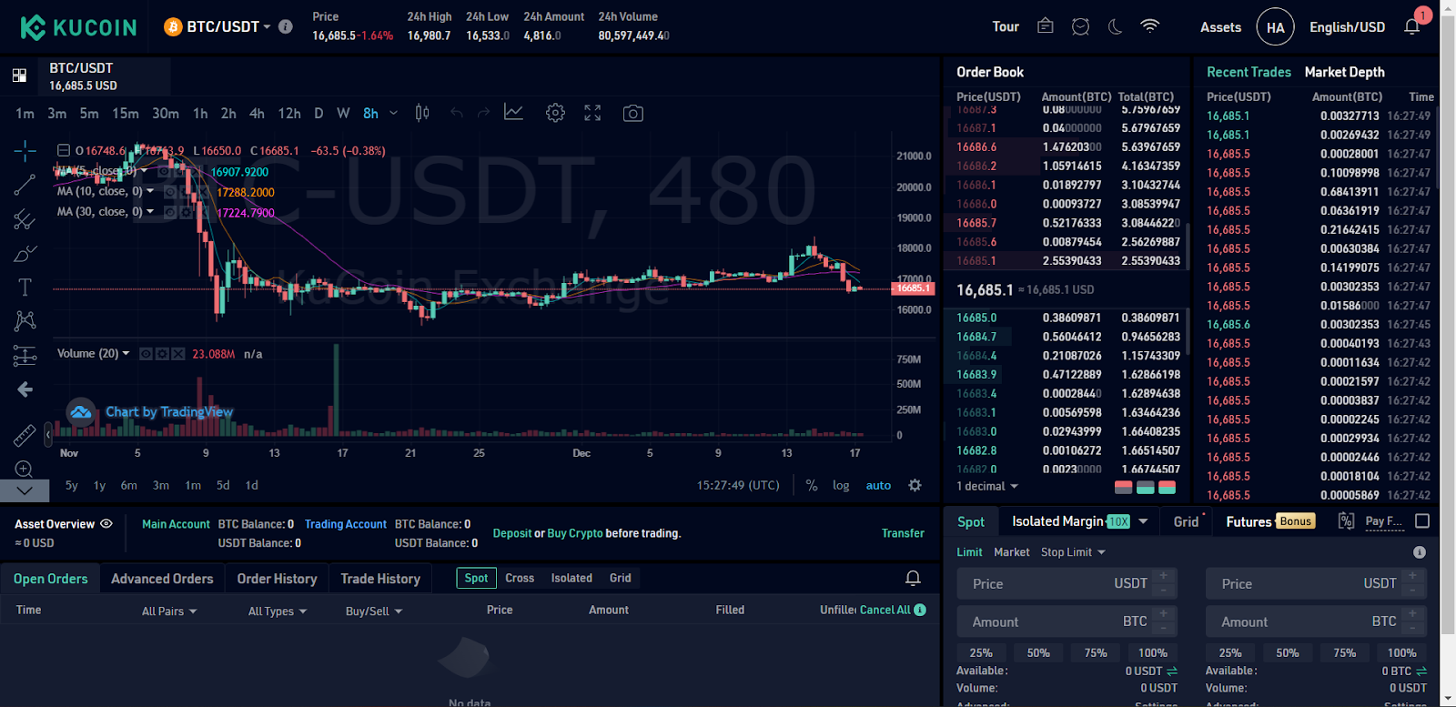Take a chart snapshot with camera icon

632,113
